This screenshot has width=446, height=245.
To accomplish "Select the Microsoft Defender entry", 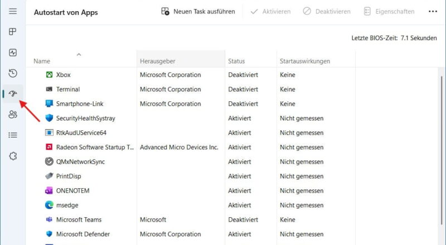I will [x=83, y=234].
